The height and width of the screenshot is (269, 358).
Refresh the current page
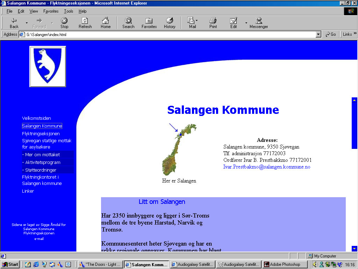85,21
